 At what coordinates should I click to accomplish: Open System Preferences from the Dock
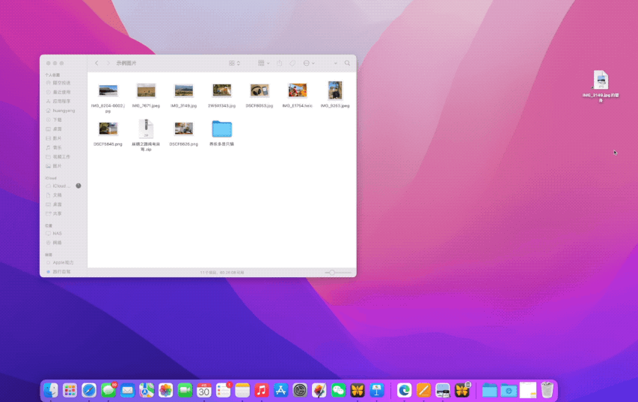point(300,390)
